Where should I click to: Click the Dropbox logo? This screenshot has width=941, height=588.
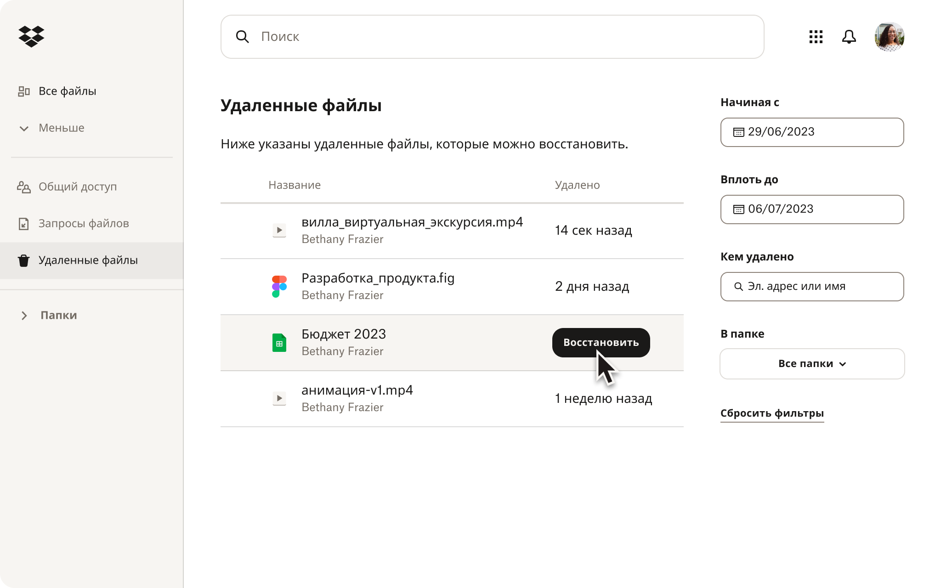[31, 36]
